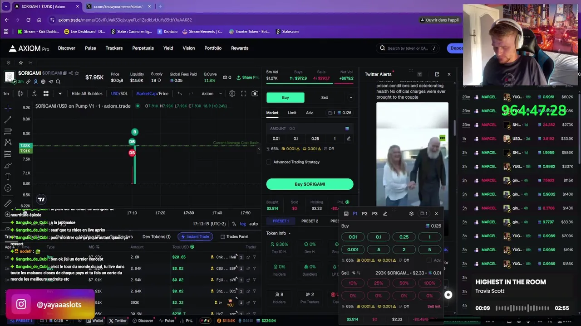The image size is (581, 326).
Task: Switch to the Sell side button
Action: coord(325,97)
